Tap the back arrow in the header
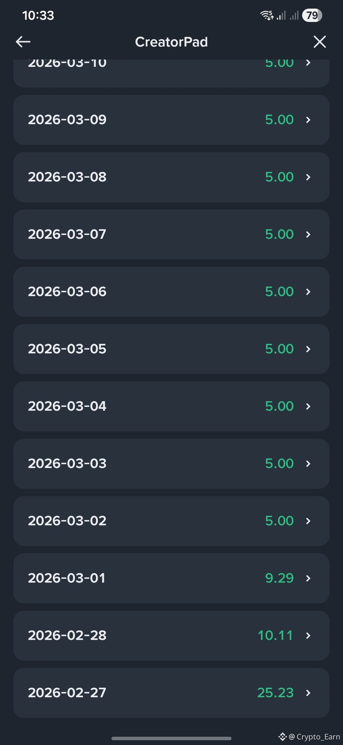 click(23, 42)
